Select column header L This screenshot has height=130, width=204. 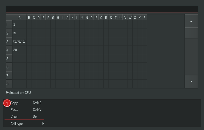77,18
